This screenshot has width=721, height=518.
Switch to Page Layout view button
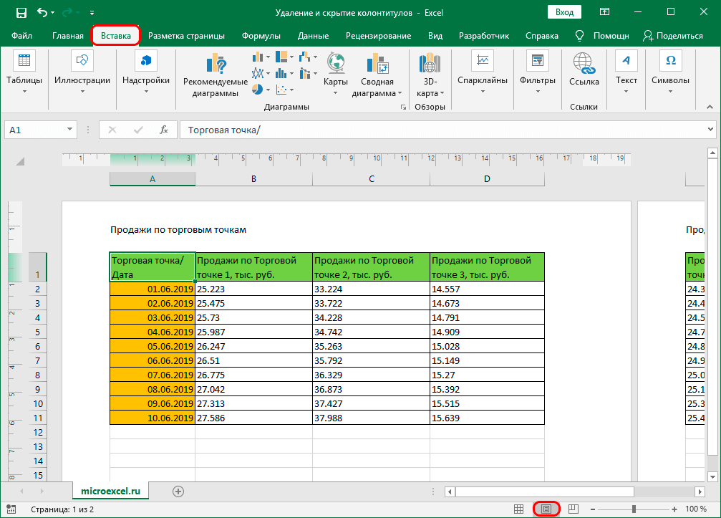[546, 509]
